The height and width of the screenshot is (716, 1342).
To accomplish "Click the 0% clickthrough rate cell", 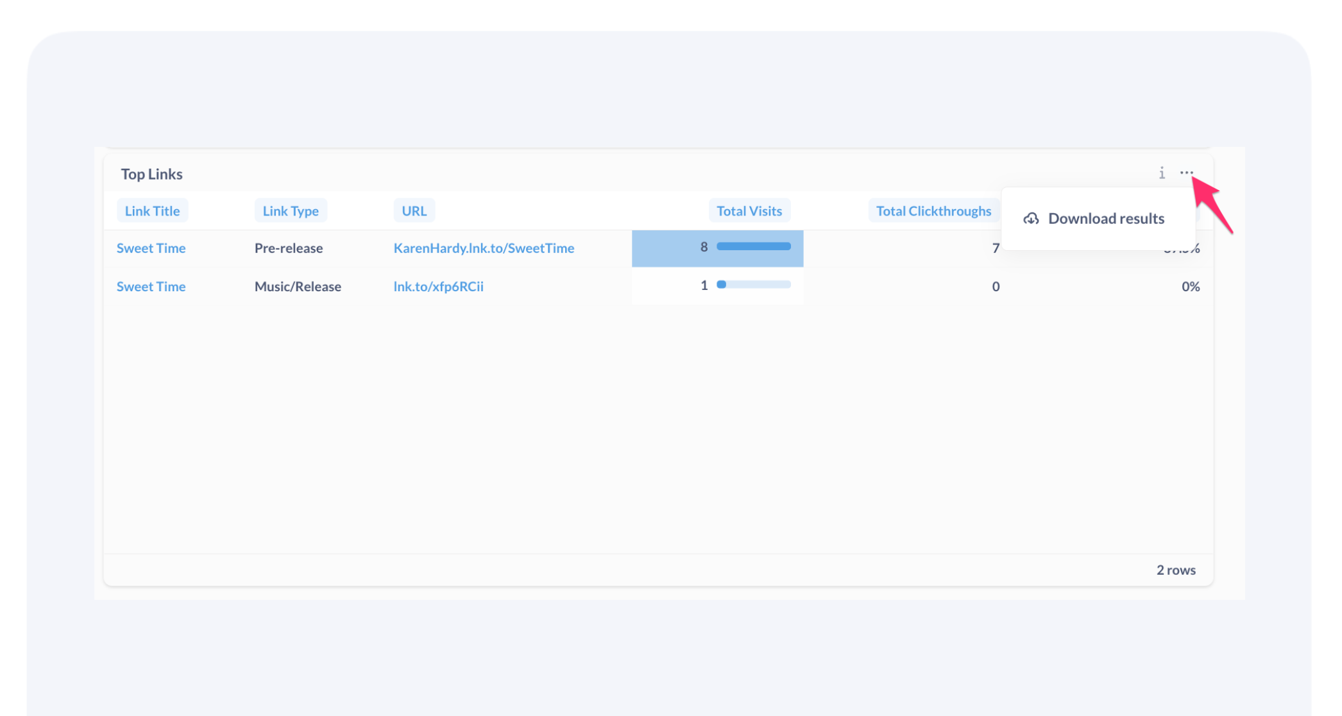I will point(1190,287).
